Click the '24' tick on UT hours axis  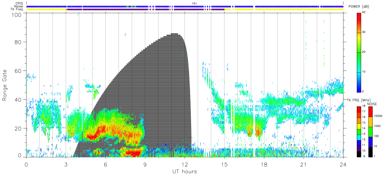click(343, 165)
